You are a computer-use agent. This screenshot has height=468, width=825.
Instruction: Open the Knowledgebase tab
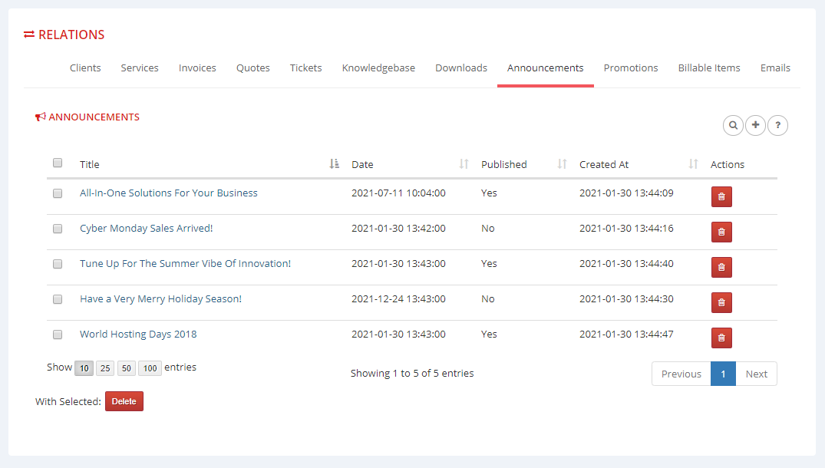tap(378, 68)
